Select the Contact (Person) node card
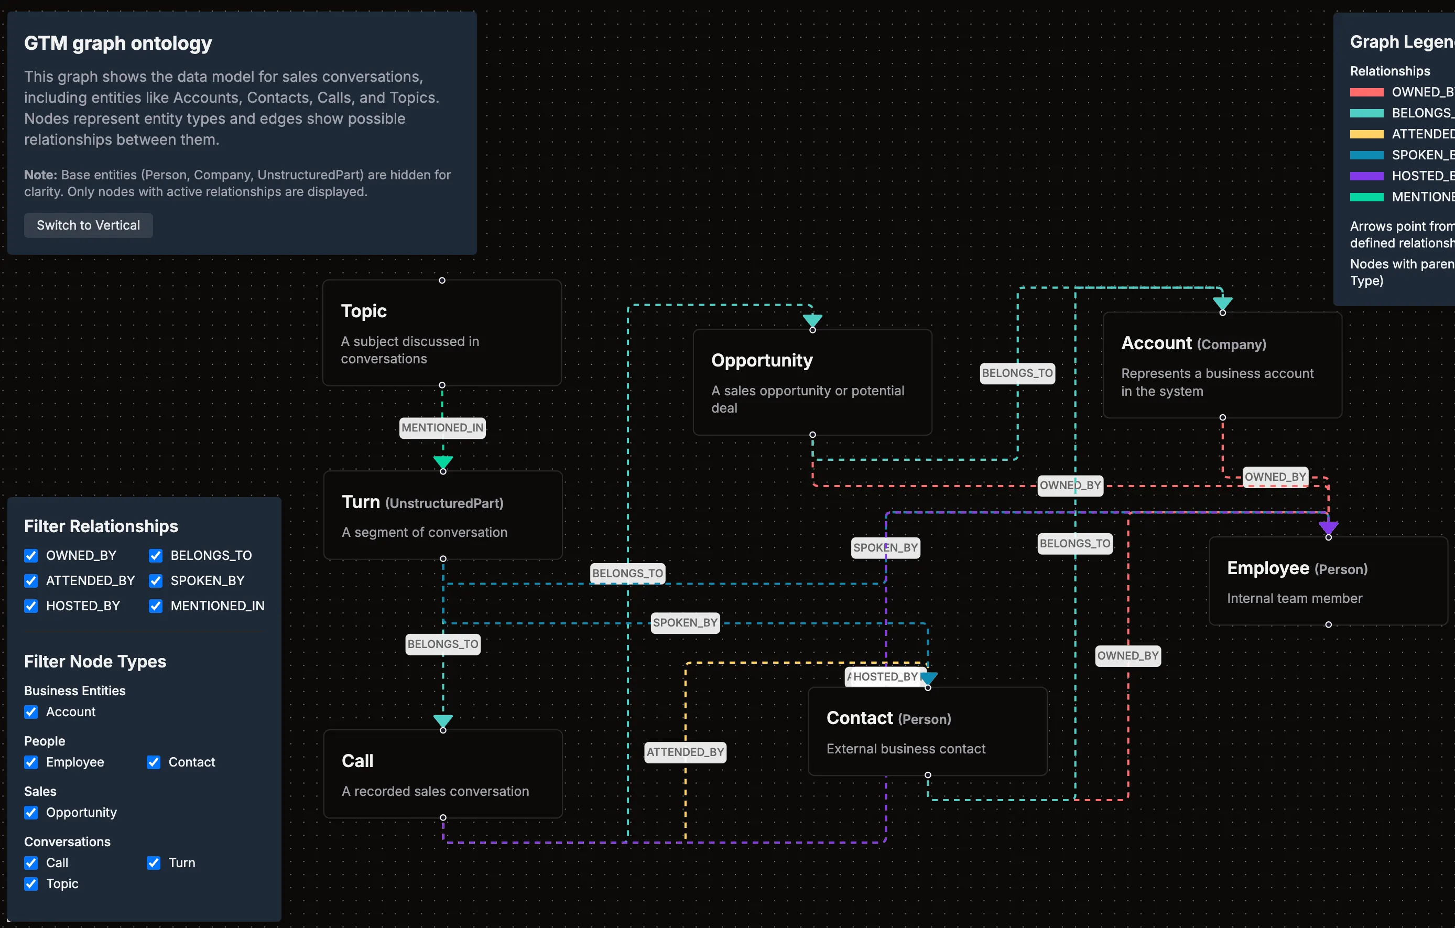 (928, 731)
